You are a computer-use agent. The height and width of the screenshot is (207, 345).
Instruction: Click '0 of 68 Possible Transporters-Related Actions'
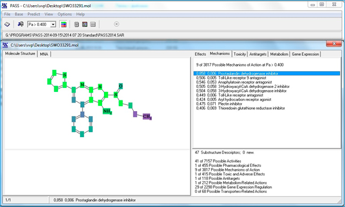230,192
